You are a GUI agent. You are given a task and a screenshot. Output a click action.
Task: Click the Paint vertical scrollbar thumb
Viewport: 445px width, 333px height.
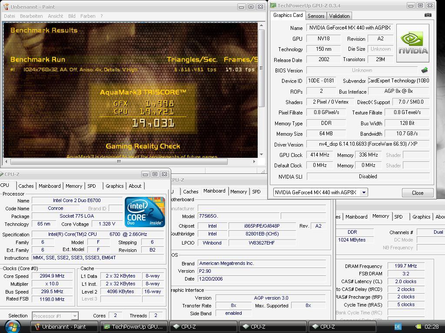(x=261, y=68)
